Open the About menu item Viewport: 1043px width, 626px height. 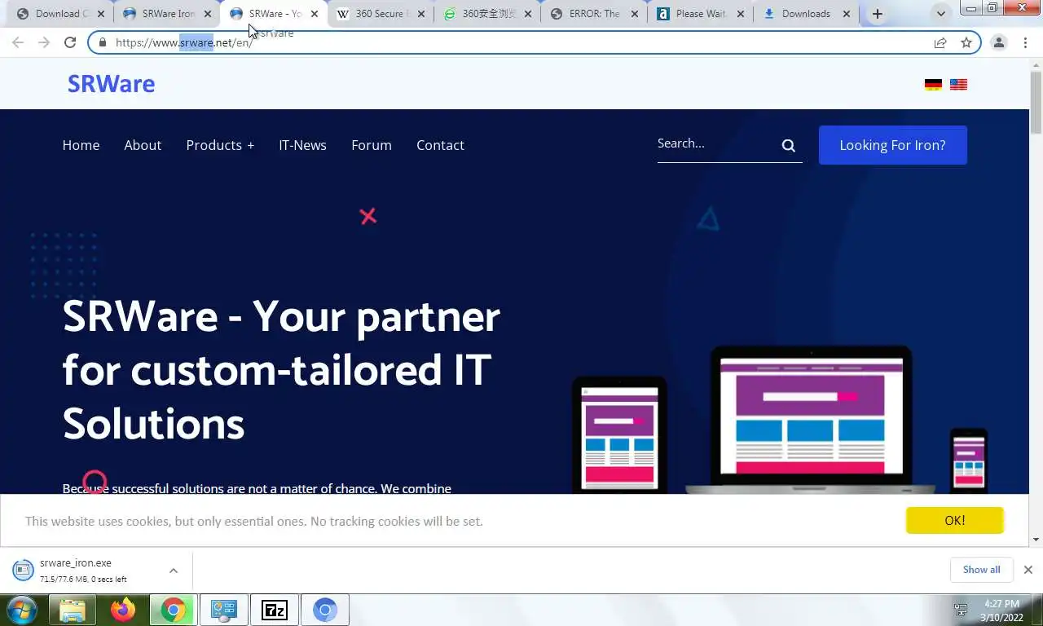143,145
